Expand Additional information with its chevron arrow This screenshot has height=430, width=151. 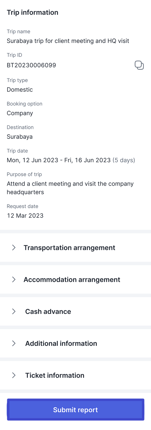[14, 343]
